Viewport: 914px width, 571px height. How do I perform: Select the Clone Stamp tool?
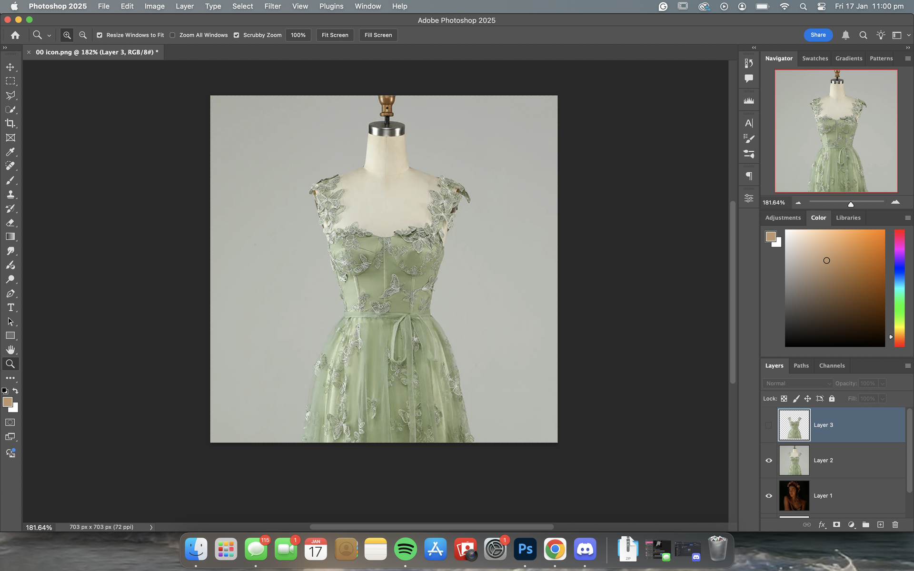(10, 194)
